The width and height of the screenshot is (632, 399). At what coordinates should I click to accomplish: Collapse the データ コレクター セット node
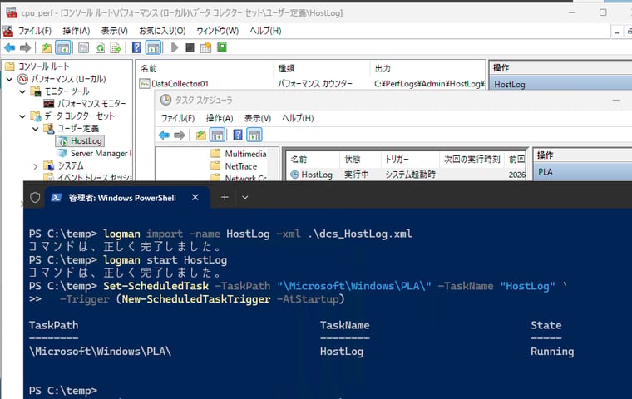(x=22, y=116)
